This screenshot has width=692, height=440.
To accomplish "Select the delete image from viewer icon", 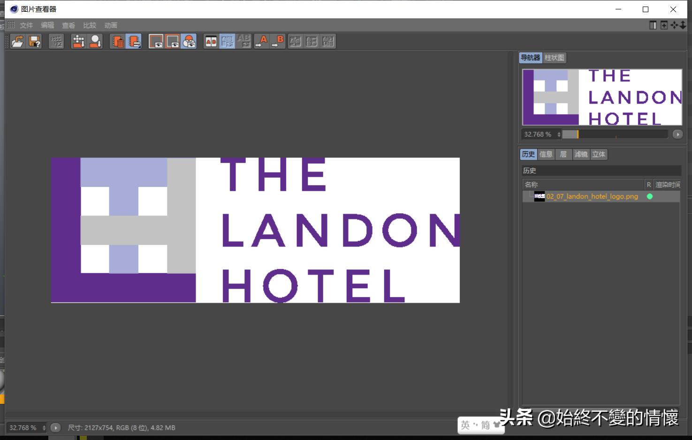I will coord(117,41).
